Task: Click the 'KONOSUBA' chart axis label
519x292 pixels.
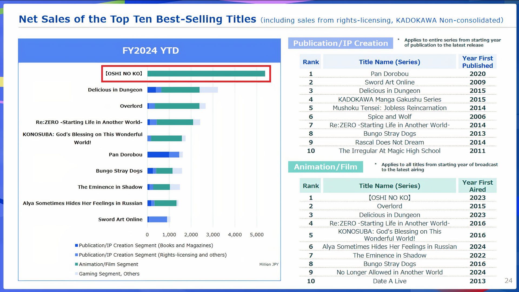Action: [x=82, y=138]
